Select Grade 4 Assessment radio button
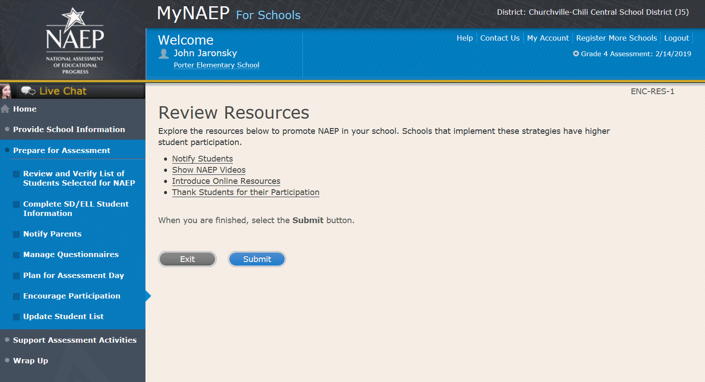This screenshot has width=705, height=382. coord(576,54)
